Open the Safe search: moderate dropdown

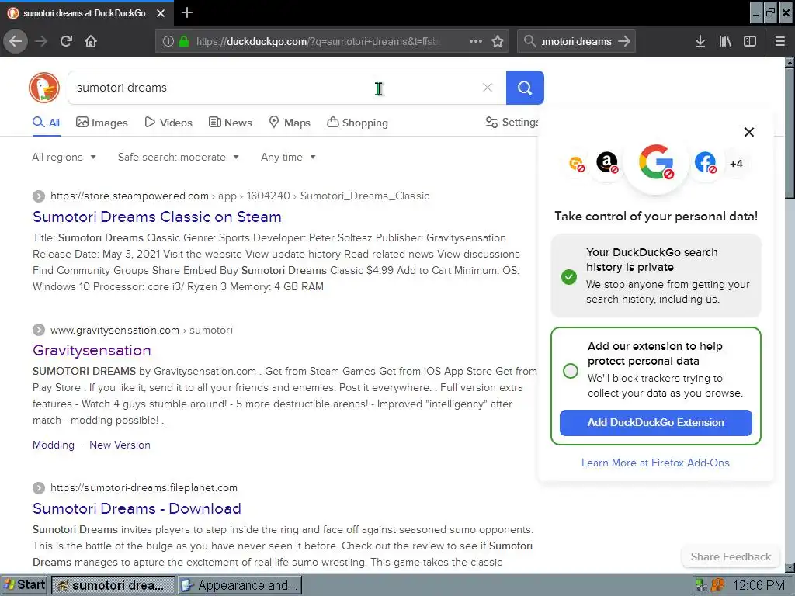point(178,157)
